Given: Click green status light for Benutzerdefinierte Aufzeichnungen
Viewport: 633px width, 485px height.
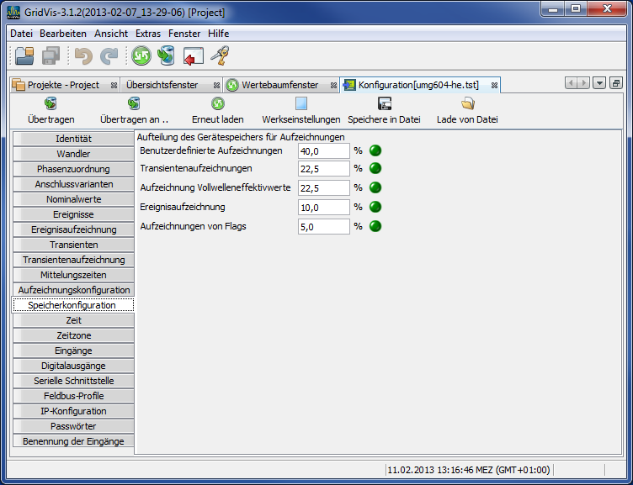Looking at the screenshot, I should 375,150.
